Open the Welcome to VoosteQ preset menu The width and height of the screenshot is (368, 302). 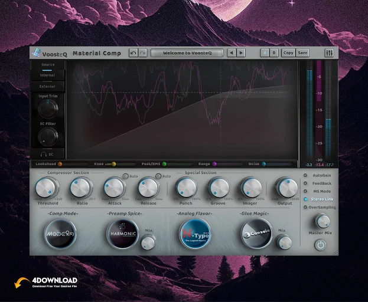187,53
